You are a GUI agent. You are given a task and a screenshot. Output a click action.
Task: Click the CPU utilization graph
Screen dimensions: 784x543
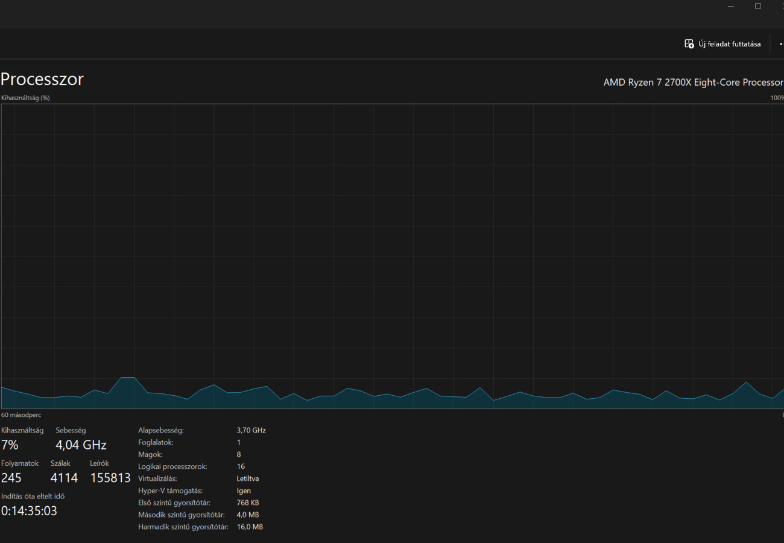click(x=392, y=256)
